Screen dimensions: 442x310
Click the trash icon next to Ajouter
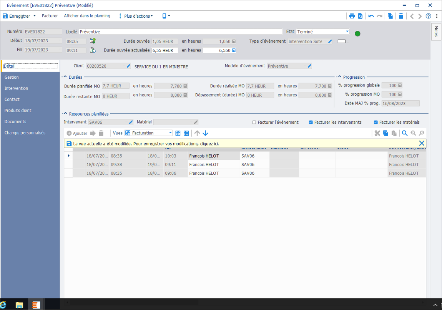coord(101,133)
